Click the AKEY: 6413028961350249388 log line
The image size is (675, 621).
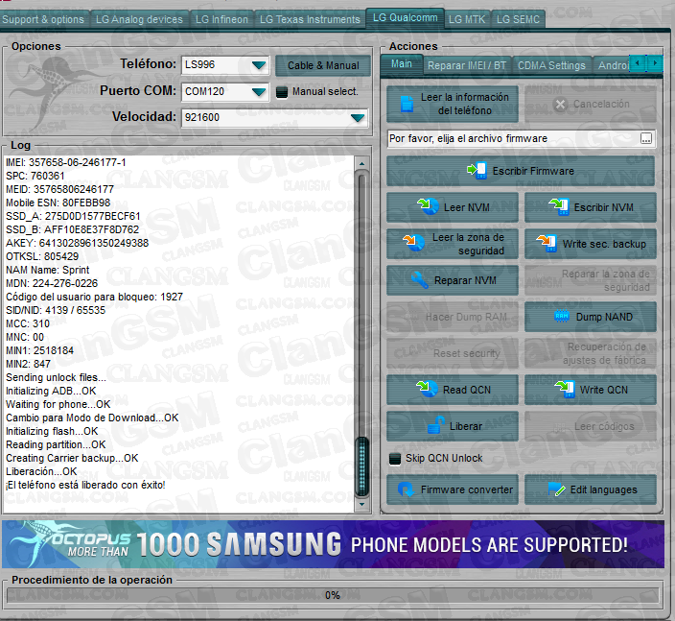coord(77,243)
